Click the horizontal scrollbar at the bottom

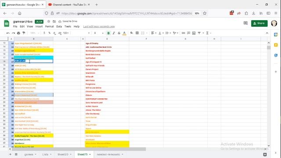click(79, 149)
